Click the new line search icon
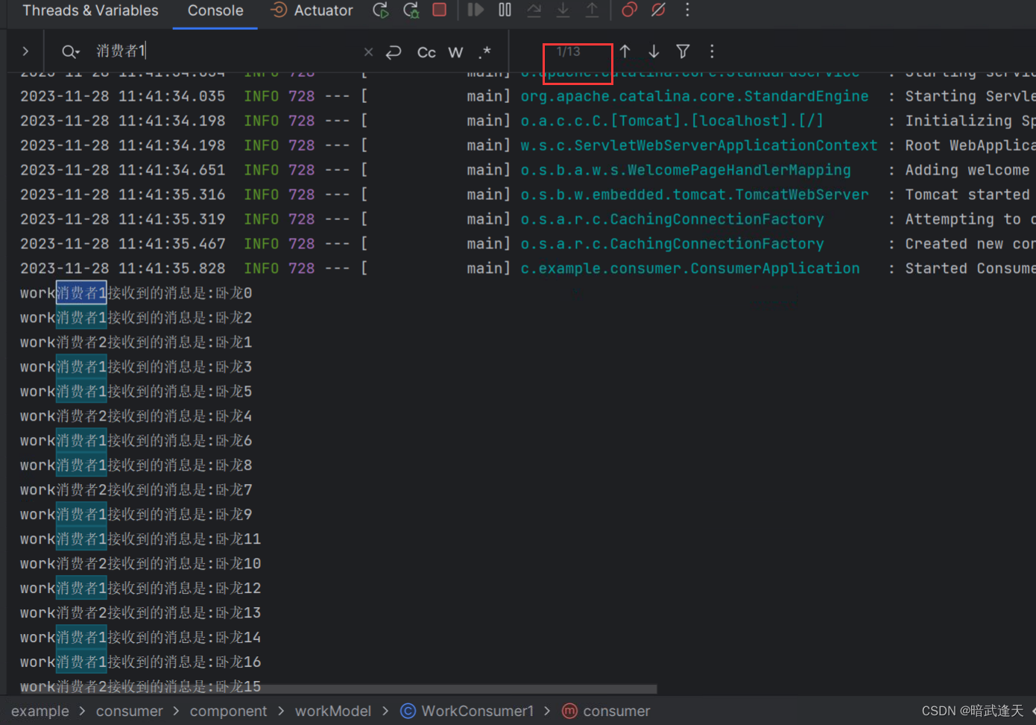This screenshot has height=725, width=1036. coord(394,52)
